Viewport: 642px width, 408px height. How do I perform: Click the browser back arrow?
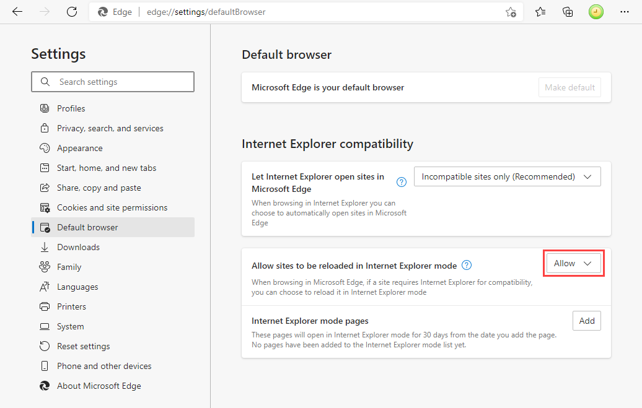[x=17, y=12]
